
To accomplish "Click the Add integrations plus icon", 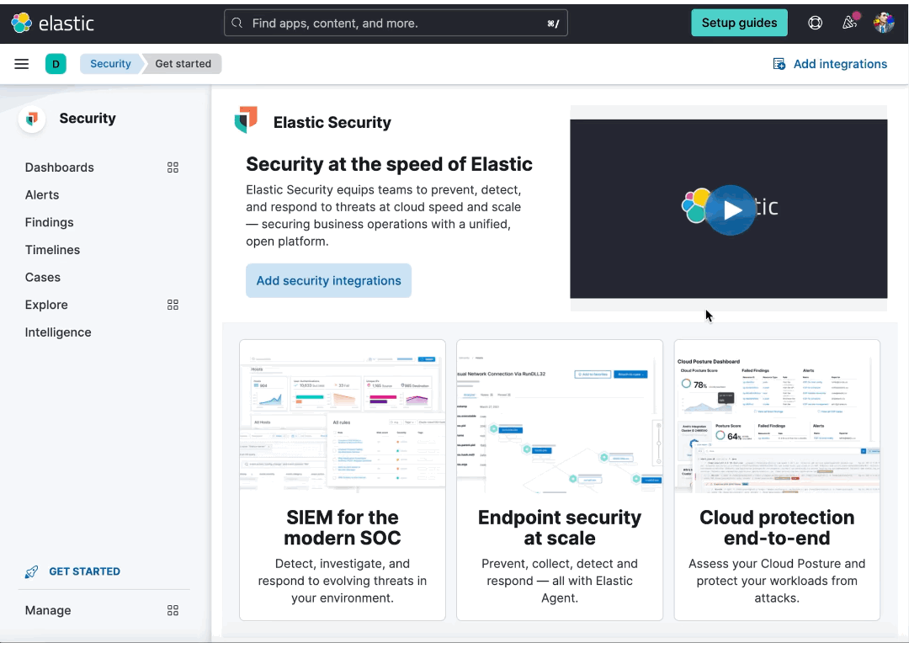I will pyautogui.click(x=779, y=64).
